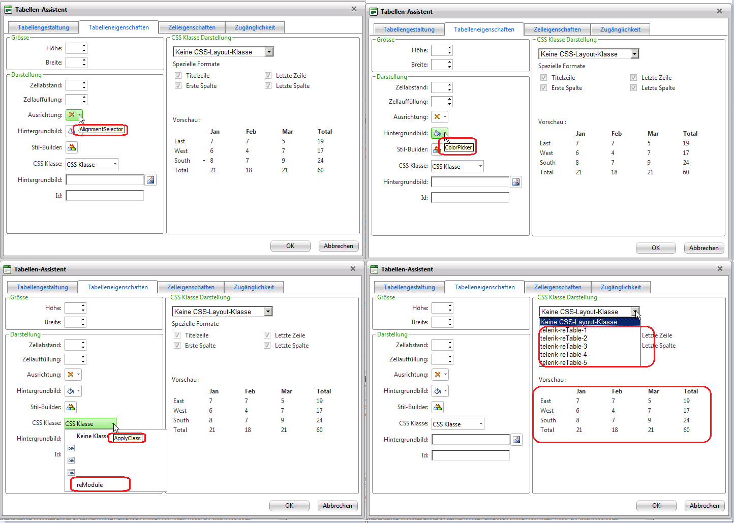Click the Tabellen-Assistent title icon in bottom-left dialog
The image size is (734, 523).
pos(7,269)
